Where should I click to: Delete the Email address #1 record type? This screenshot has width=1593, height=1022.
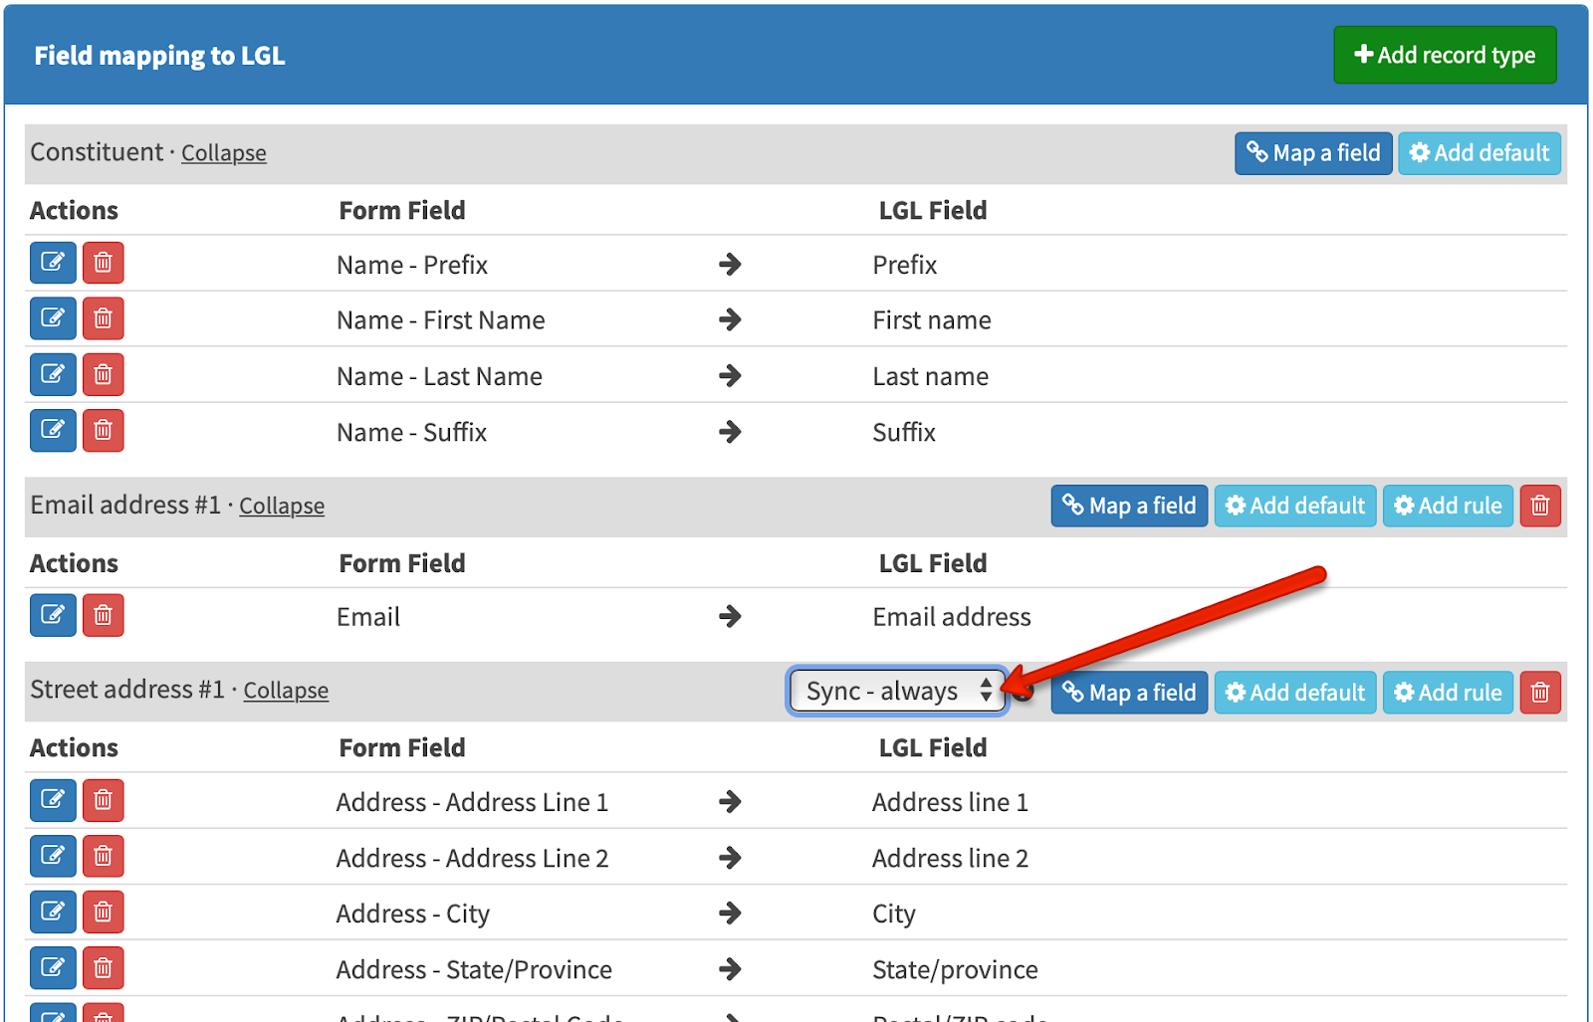point(1540,506)
